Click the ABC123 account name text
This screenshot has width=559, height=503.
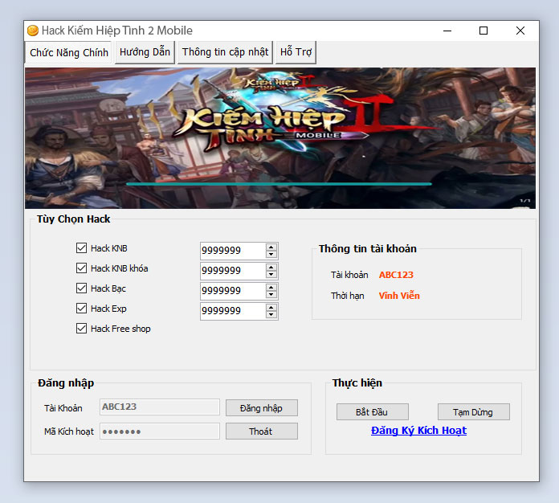pyautogui.click(x=396, y=275)
